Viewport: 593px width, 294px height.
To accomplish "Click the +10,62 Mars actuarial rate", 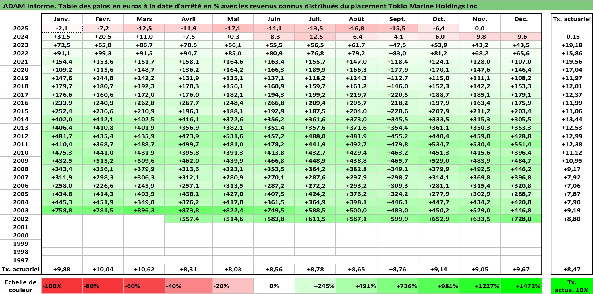I will (144, 269).
